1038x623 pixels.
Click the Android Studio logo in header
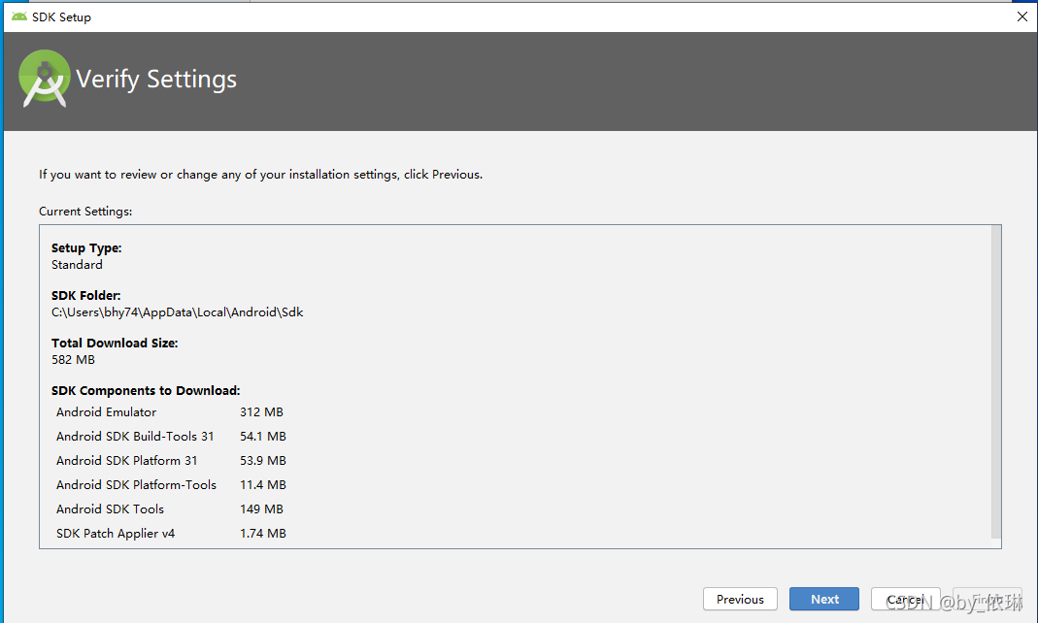pyautogui.click(x=45, y=80)
